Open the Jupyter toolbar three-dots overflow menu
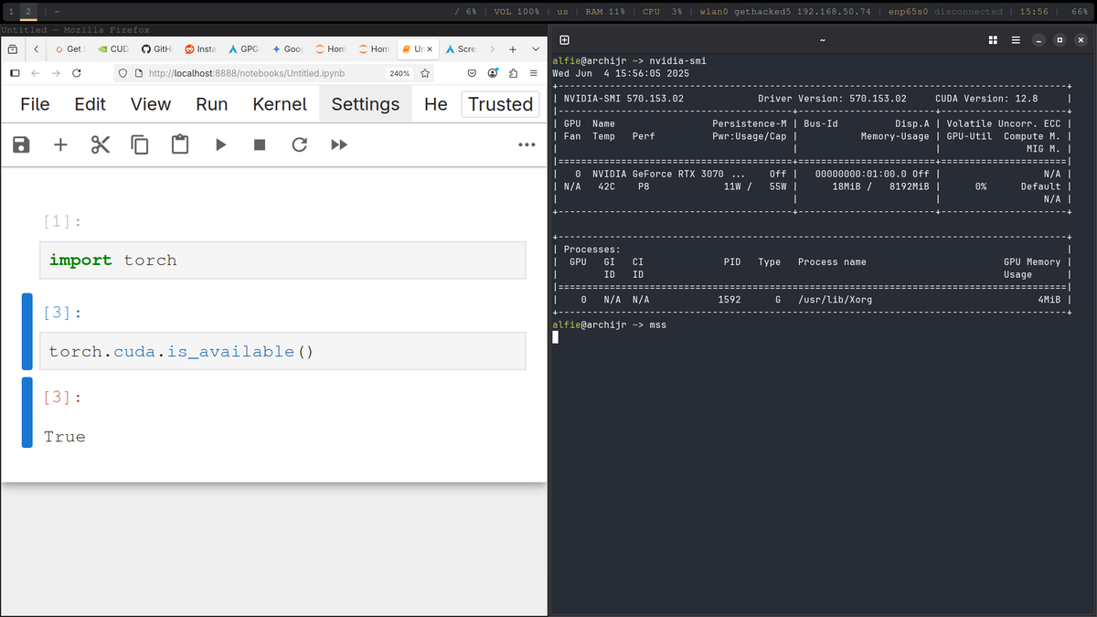This screenshot has width=1097, height=617. [x=527, y=144]
